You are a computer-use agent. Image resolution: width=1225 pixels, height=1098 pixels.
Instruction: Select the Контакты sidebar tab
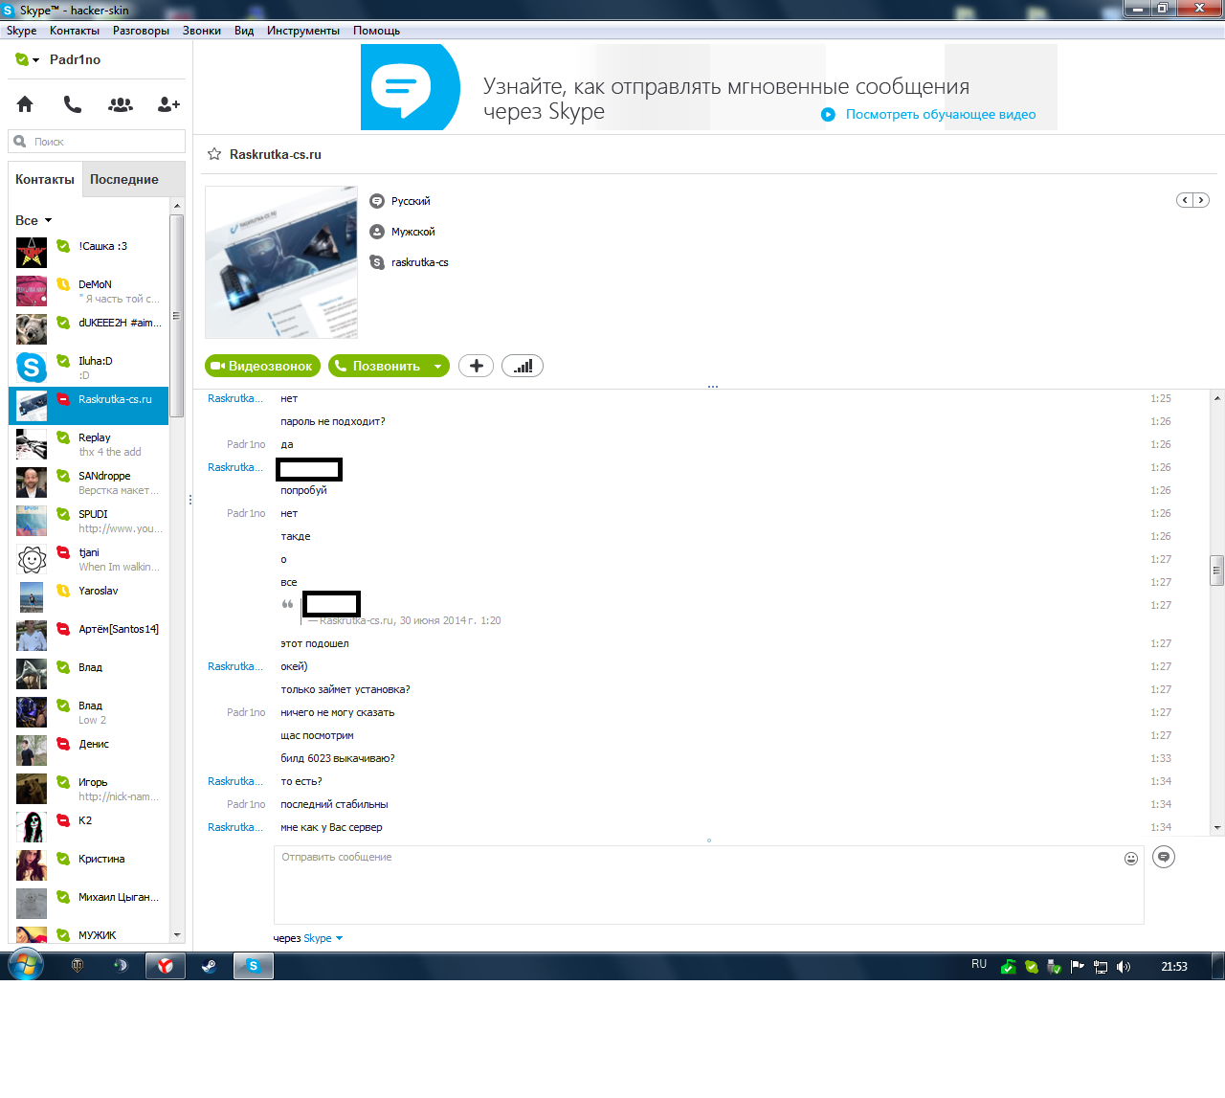[x=45, y=179]
